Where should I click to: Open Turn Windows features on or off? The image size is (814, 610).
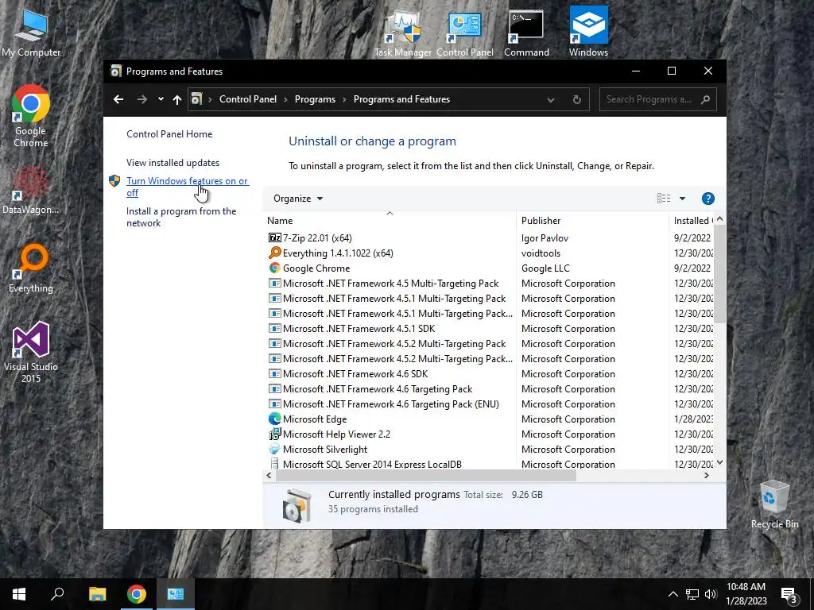pos(187,187)
